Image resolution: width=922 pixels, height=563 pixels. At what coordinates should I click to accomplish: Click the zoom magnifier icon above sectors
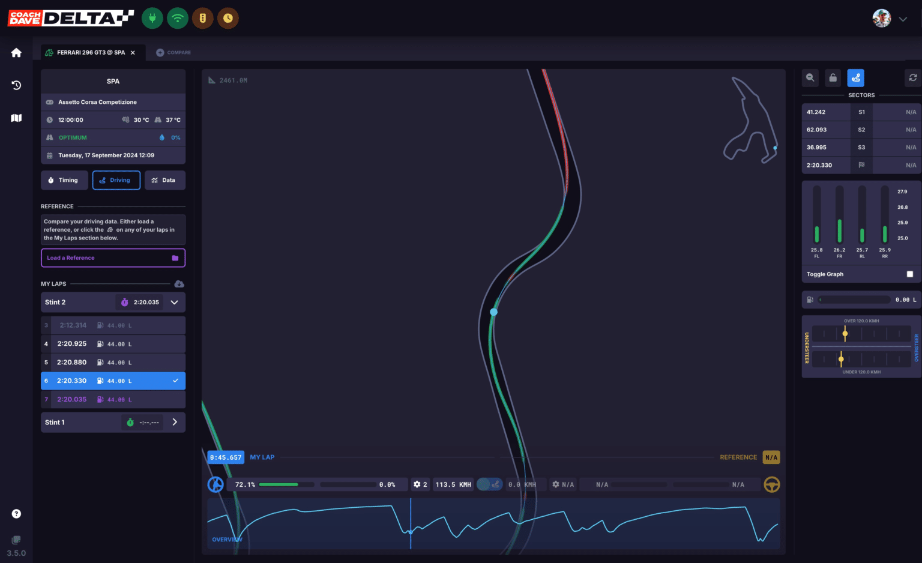pyautogui.click(x=810, y=77)
